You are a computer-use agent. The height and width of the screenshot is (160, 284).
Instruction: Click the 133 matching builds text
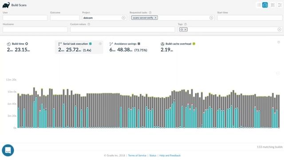click(x=269, y=147)
